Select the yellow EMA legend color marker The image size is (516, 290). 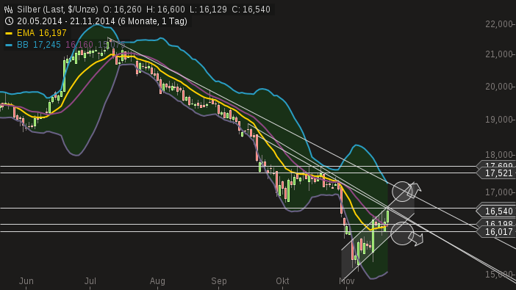coord(9,33)
